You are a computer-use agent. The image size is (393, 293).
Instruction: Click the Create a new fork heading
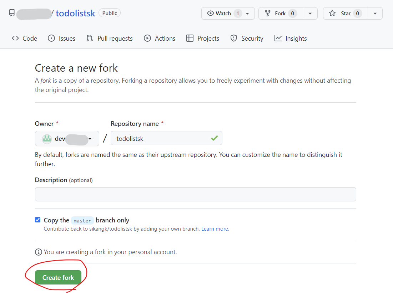76,68
